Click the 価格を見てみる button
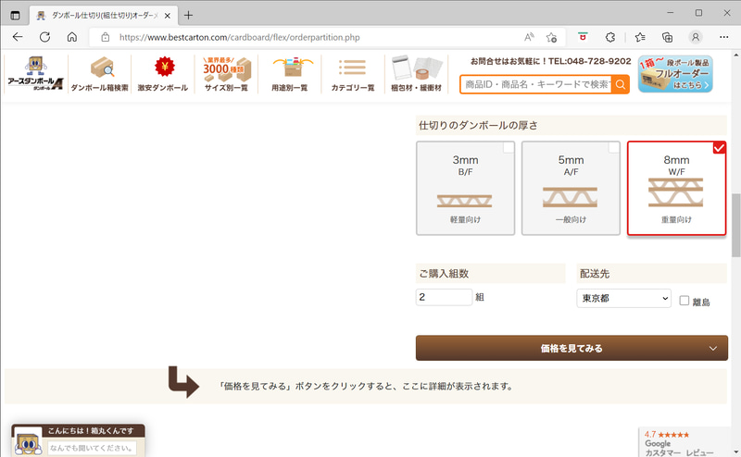 (571, 348)
